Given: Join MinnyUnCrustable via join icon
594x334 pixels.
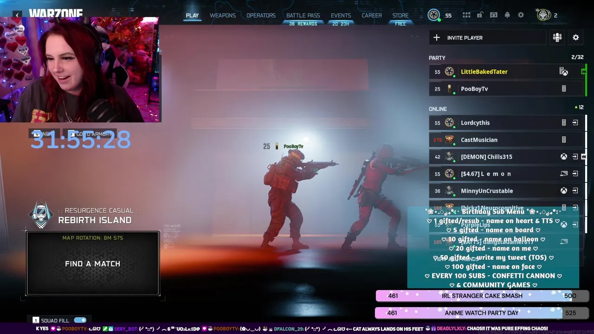Looking at the screenshot, I should coord(575,191).
